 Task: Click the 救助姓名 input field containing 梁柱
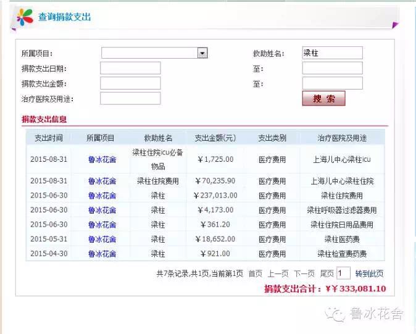tap(332, 53)
